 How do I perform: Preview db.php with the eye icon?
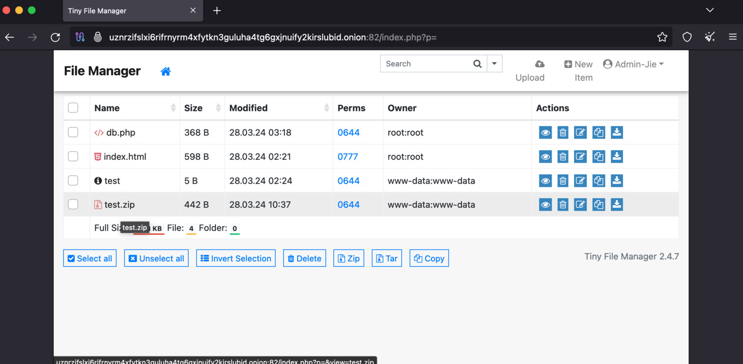pos(545,132)
